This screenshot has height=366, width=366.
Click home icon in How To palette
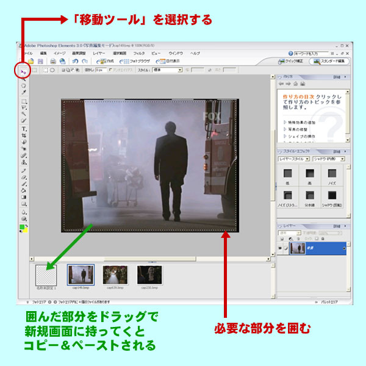click(x=295, y=84)
